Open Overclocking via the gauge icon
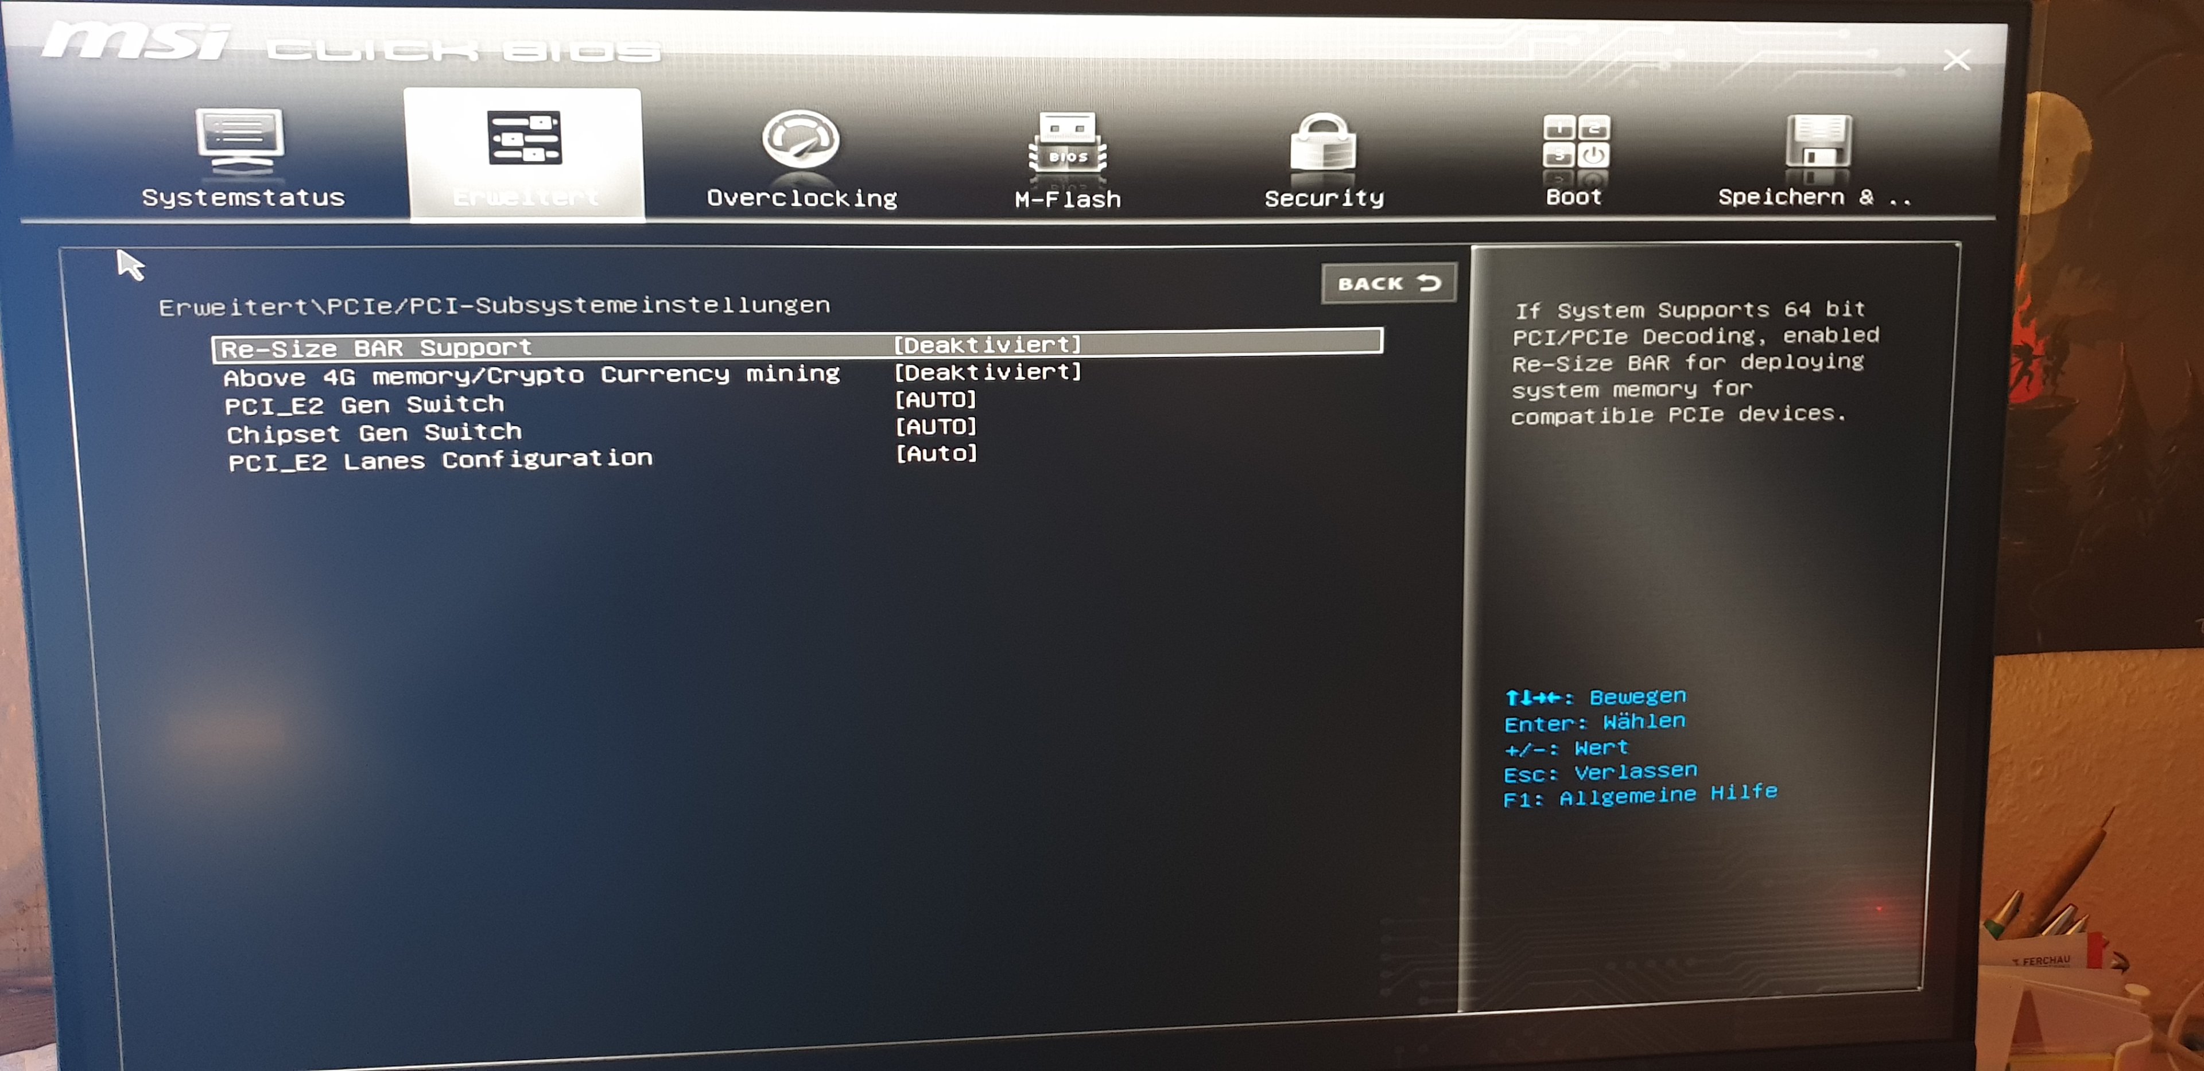The image size is (2204, 1071). coord(801,139)
